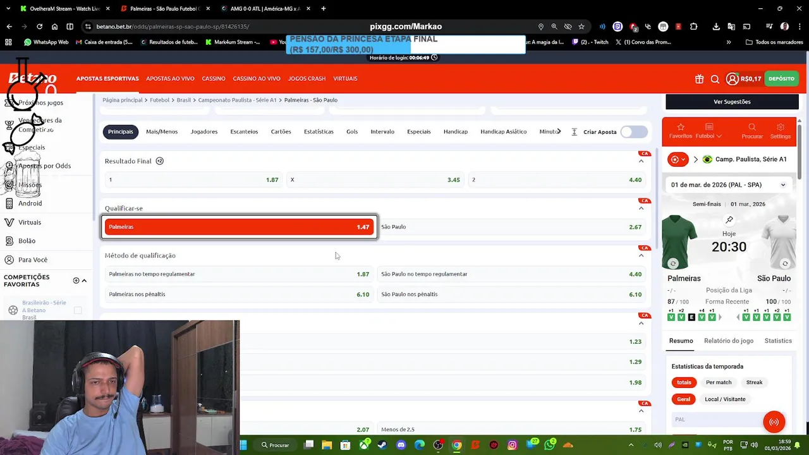Open Para Você in the left sidebar

(32, 260)
